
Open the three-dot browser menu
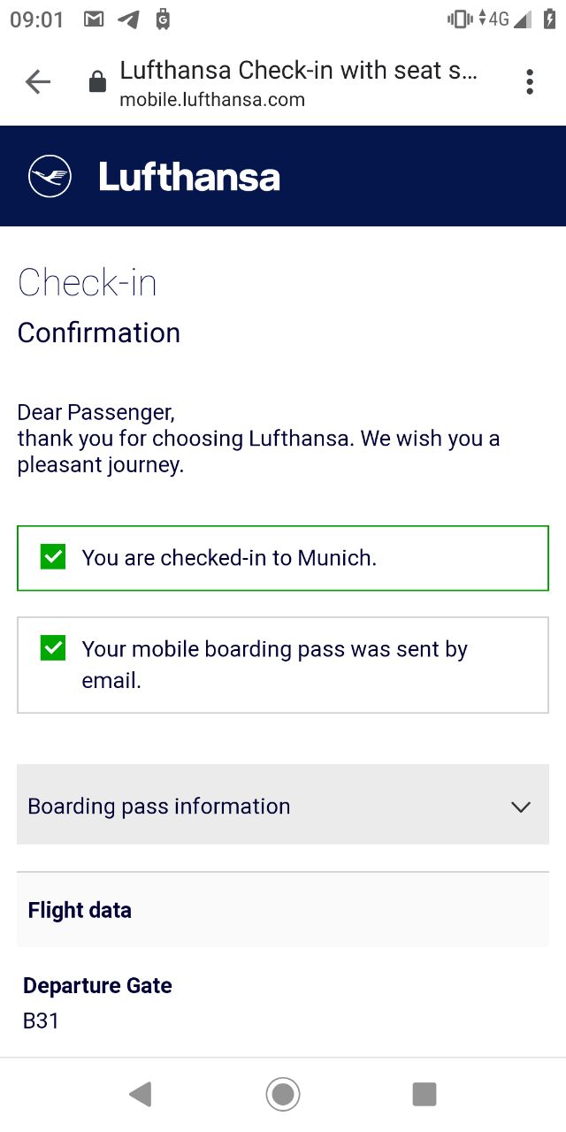point(530,82)
